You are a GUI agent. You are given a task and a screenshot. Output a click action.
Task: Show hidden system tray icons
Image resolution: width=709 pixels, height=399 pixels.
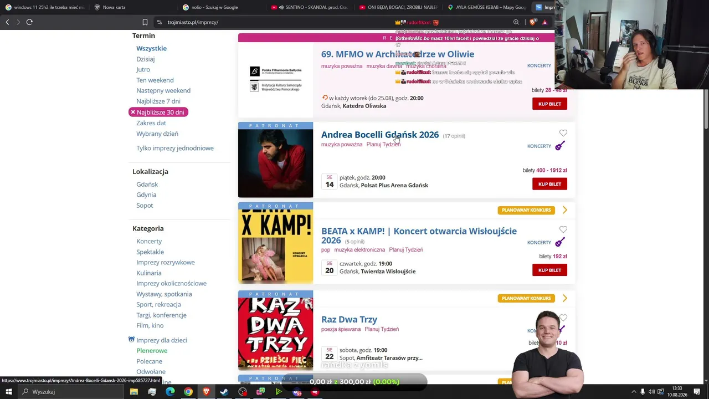click(x=634, y=392)
